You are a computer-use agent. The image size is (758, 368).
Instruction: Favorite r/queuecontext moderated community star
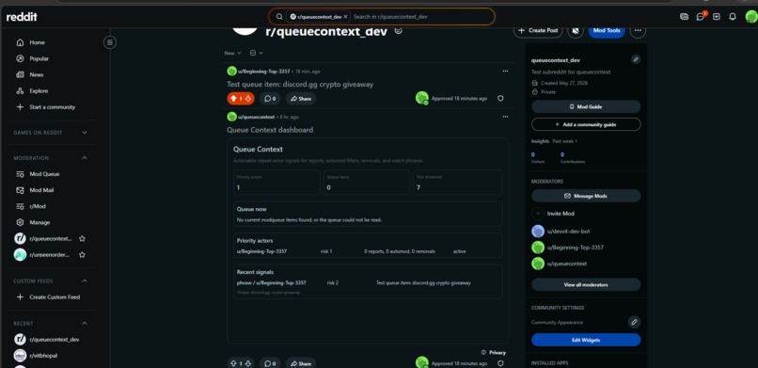[82, 238]
